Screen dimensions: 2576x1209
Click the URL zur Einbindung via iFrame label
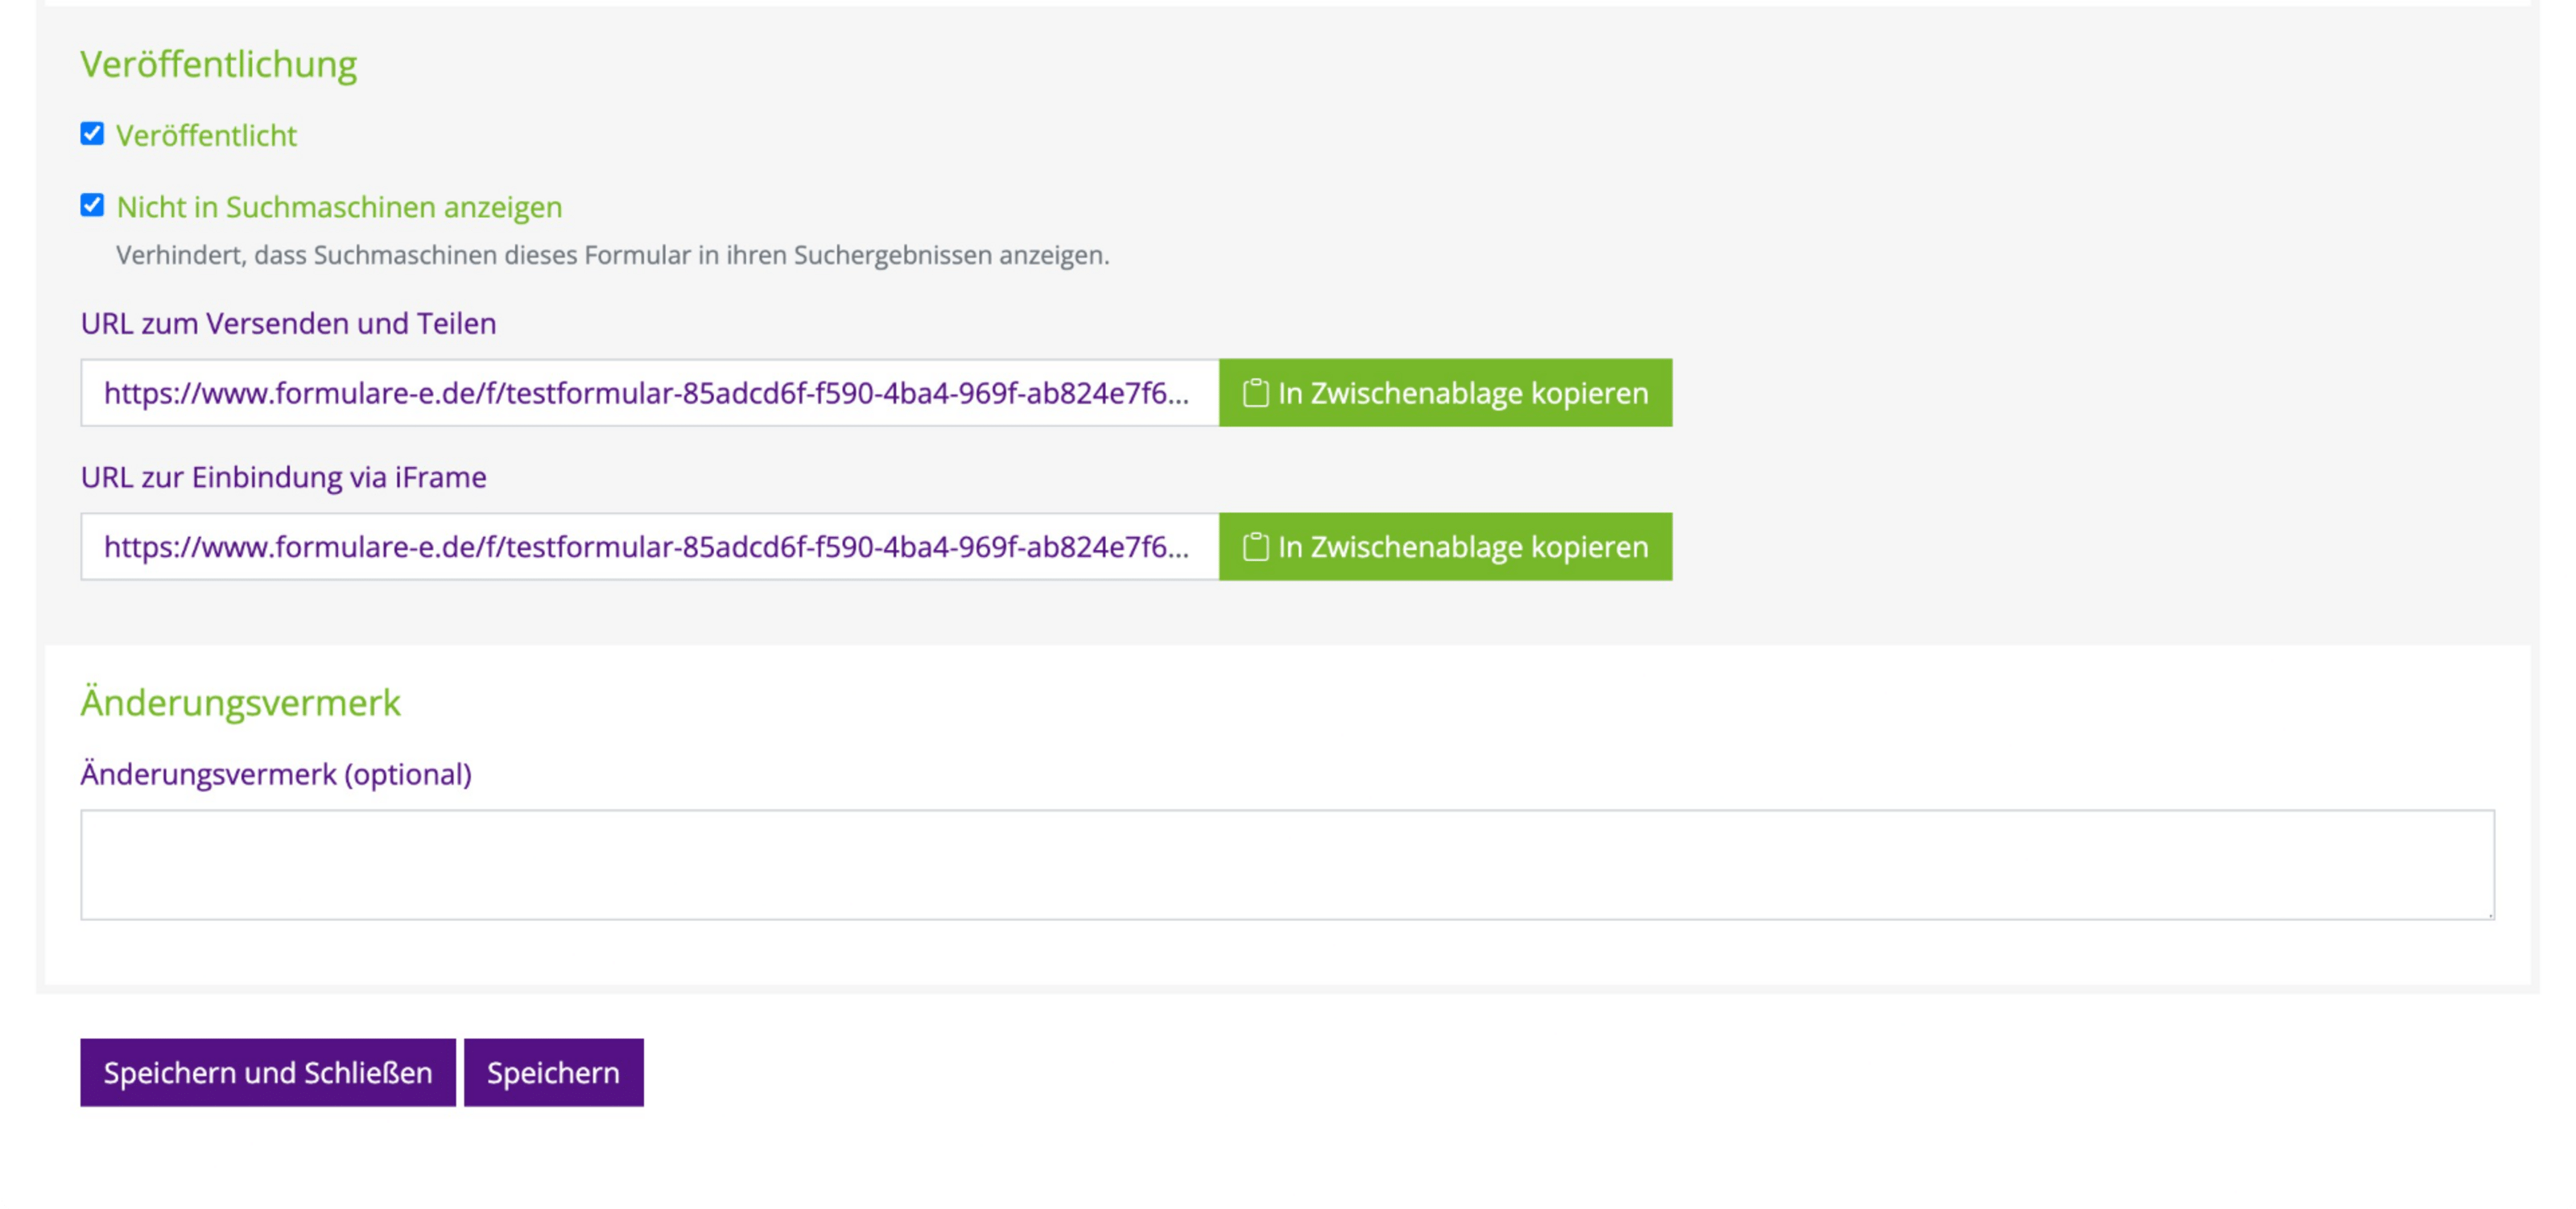tap(283, 477)
